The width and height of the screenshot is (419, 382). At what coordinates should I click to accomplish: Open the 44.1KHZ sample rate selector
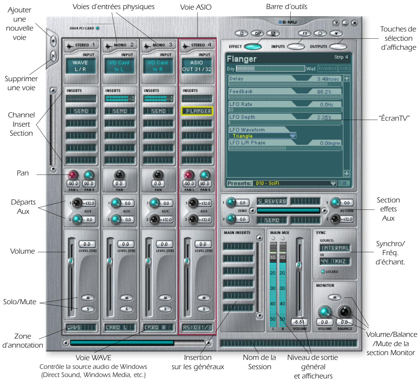335,261
